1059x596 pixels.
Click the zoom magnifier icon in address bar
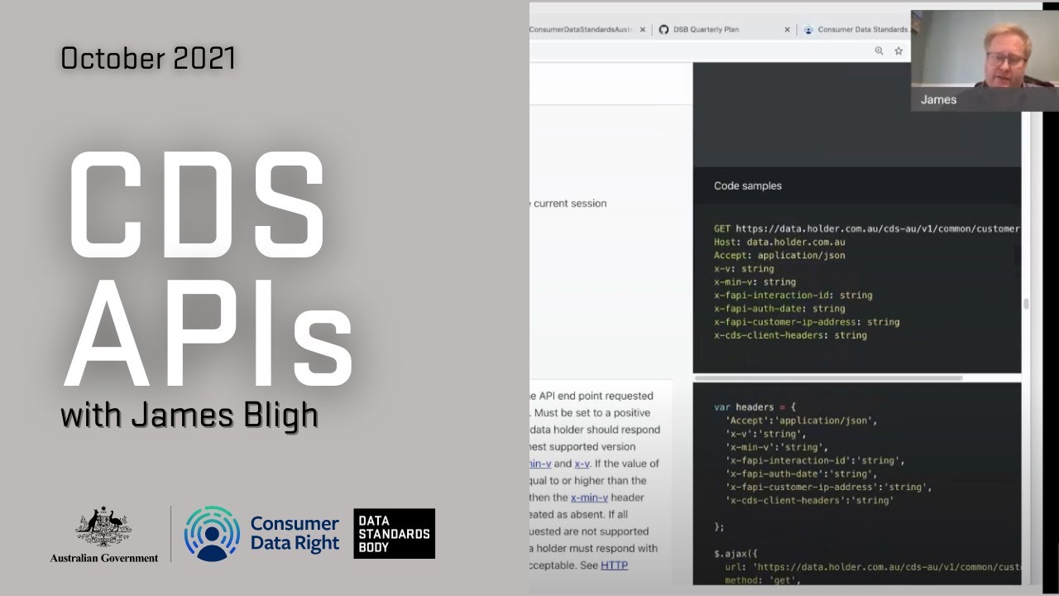(x=879, y=51)
